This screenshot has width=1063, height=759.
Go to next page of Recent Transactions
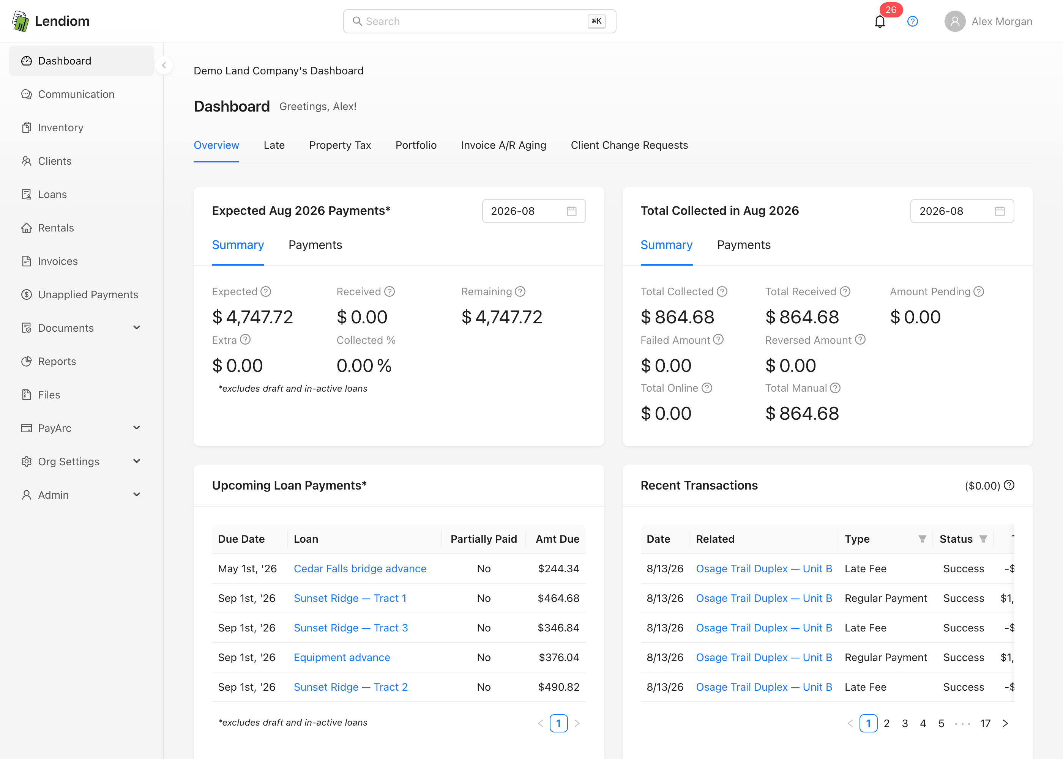pos(1006,723)
